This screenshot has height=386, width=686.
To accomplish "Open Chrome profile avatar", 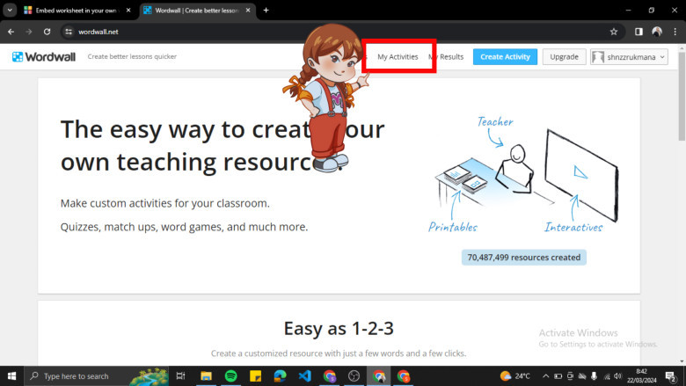I will [657, 32].
